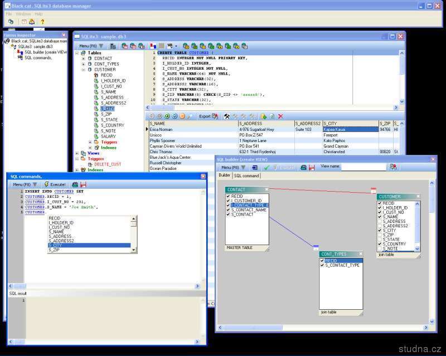Image resolution: width=446 pixels, height=356 pixels.
Task: Click the yellow question mark help icon
Action: 42,22
